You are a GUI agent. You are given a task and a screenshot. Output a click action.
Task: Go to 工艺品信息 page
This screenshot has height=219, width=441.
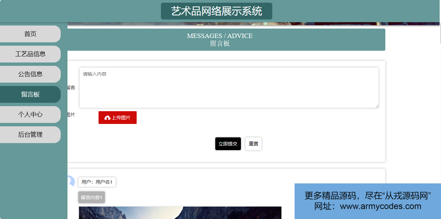click(x=30, y=54)
